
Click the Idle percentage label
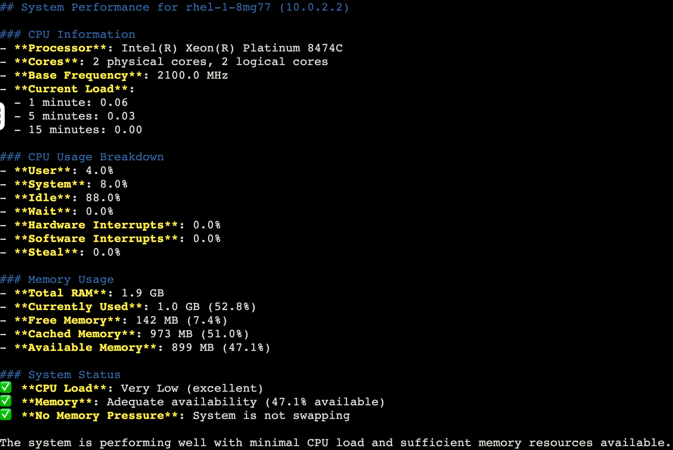[x=43, y=198]
